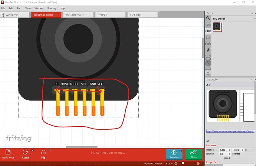Click the CS pin on the camera
This screenshot has height=166, width=256.
(58, 102)
